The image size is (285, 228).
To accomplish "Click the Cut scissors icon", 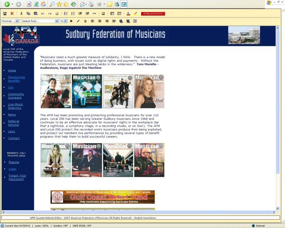I will tap(21, 14).
